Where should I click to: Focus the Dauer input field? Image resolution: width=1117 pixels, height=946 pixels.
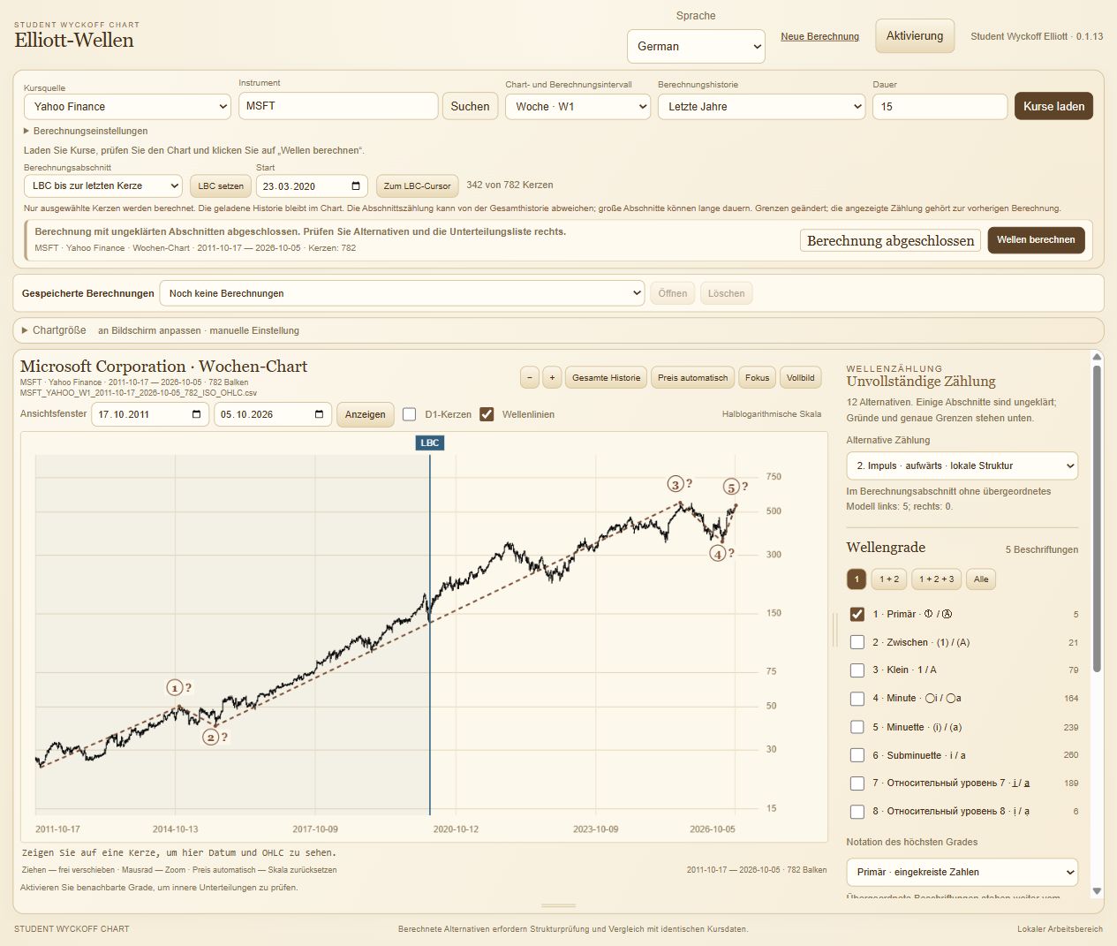940,107
